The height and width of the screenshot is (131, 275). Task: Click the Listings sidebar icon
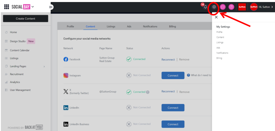point(6,58)
